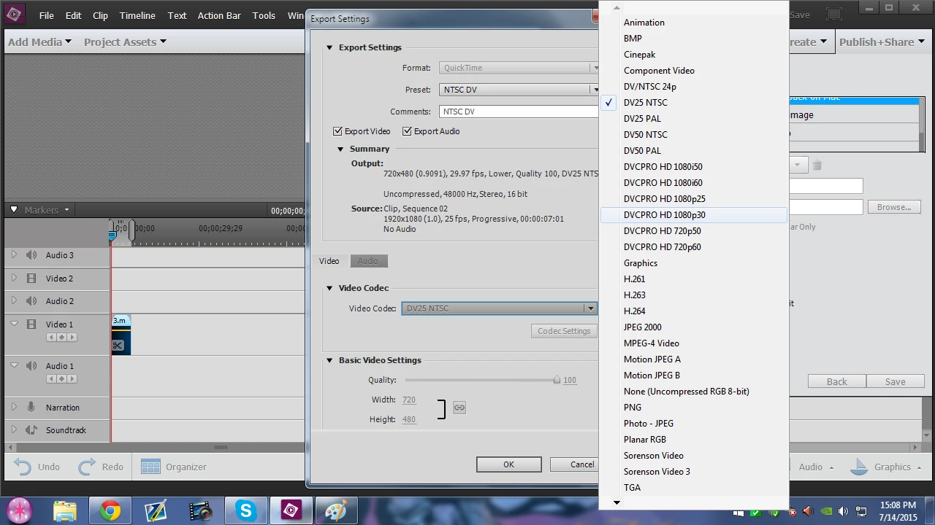This screenshot has width=935, height=525.
Task: Choose Photo - JPEG codec
Action: [694, 424]
